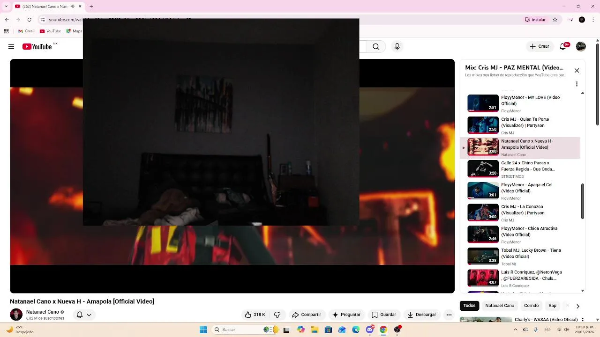The height and width of the screenshot is (337, 600).
Task: Open the Gmail bookmark
Action: (x=26, y=31)
